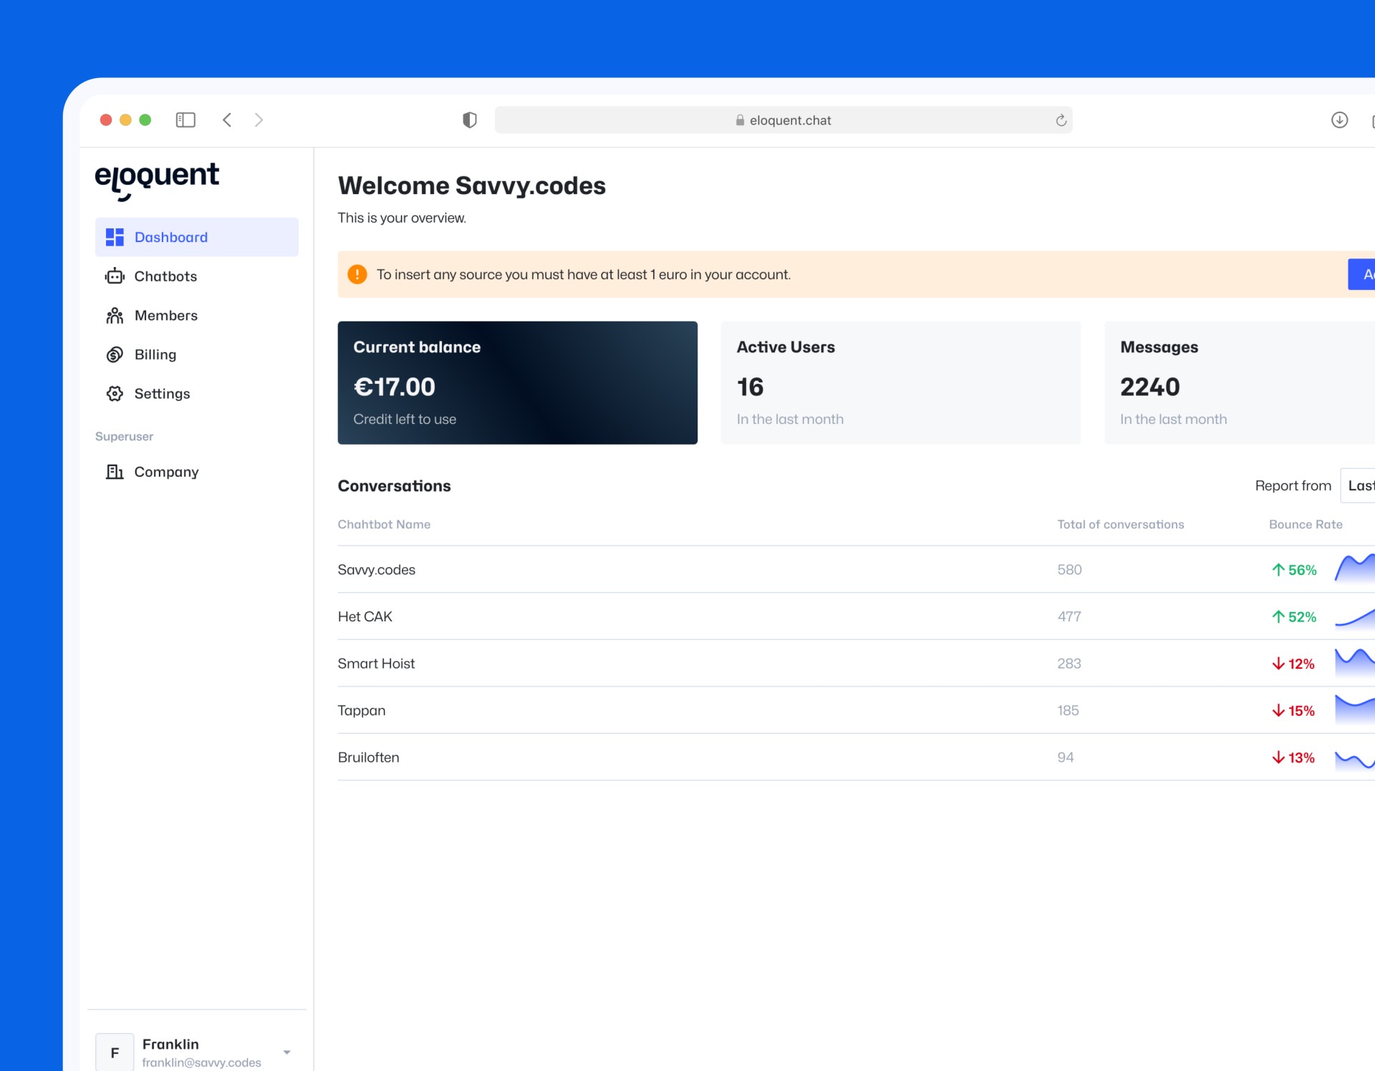The image size is (1375, 1071).
Task: Click the Company building icon
Action: (x=115, y=472)
